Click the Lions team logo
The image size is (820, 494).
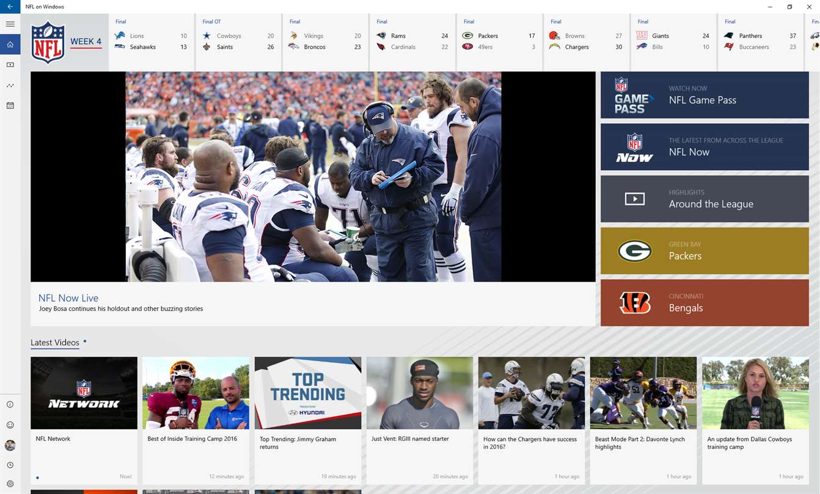[x=120, y=36]
